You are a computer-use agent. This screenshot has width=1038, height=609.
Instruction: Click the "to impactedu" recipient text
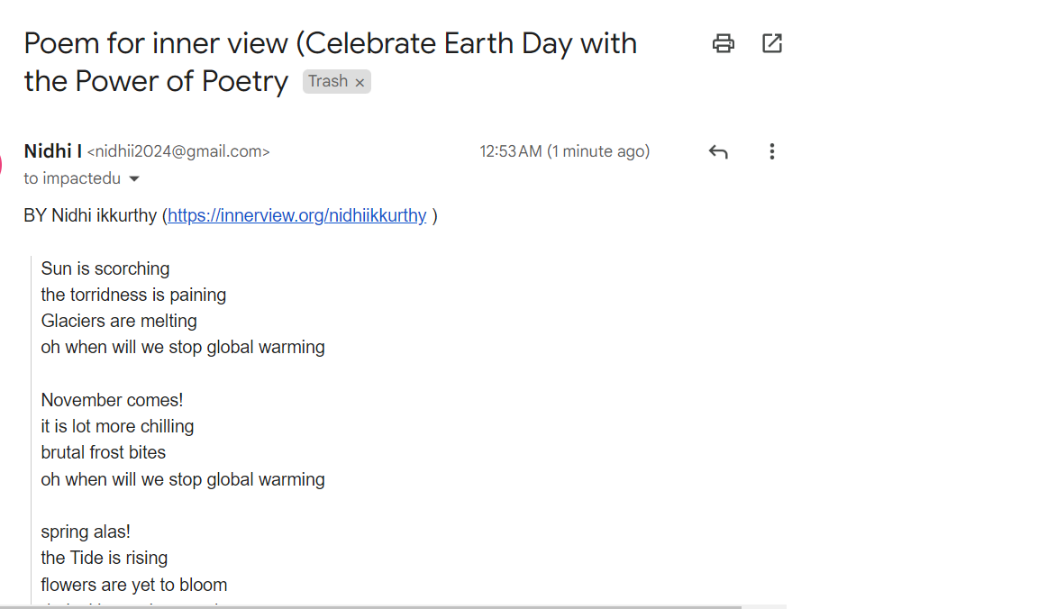[72, 178]
